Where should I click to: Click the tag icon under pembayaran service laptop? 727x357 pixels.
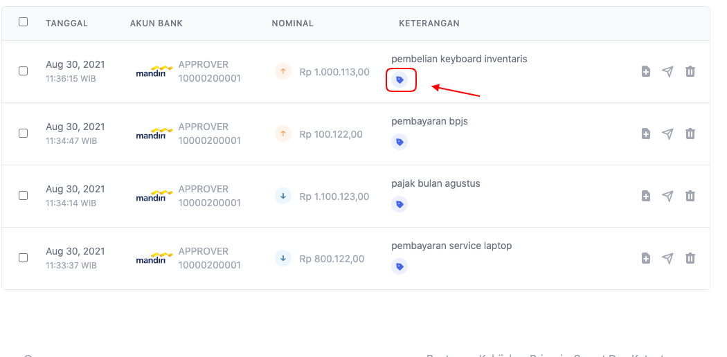[x=400, y=267]
